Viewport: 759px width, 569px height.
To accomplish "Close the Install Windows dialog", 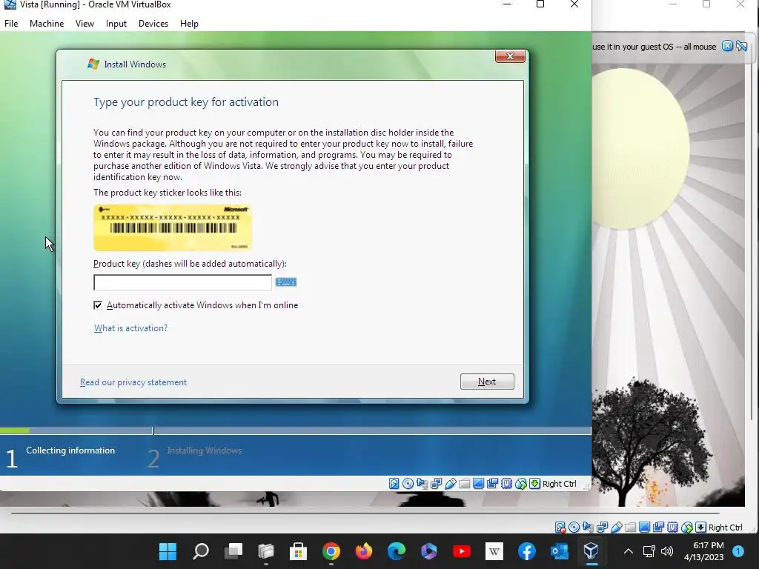I will 510,56.
